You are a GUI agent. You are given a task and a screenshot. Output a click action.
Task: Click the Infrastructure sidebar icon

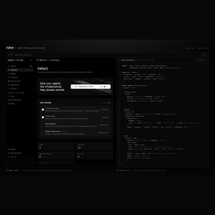click(9, 81)
